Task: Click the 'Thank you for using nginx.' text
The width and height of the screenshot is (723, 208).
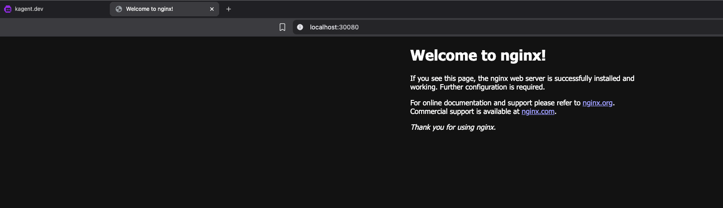Action: pyautogui.click(x=453, y=128)
